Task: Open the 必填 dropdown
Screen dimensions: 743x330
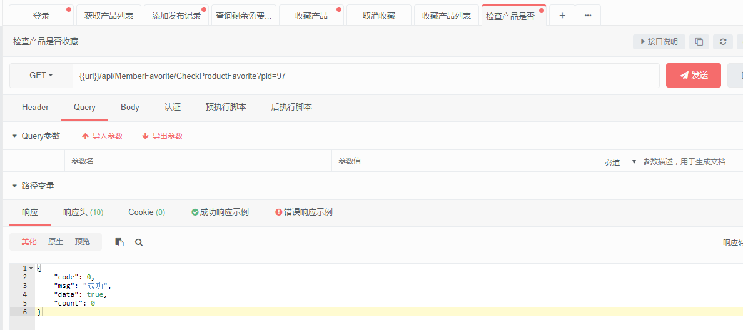Action: click(620, 161)
